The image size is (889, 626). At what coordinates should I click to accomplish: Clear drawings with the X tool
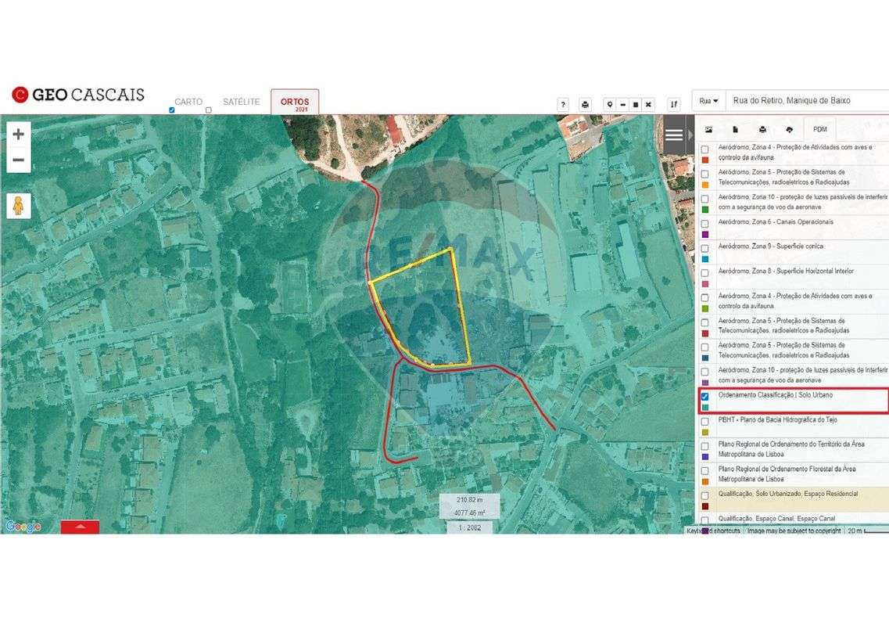pyautogui.click(x=648, y=104)
